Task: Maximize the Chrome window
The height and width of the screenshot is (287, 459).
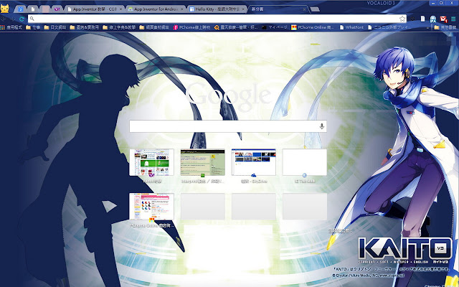Action: point(441,3)
